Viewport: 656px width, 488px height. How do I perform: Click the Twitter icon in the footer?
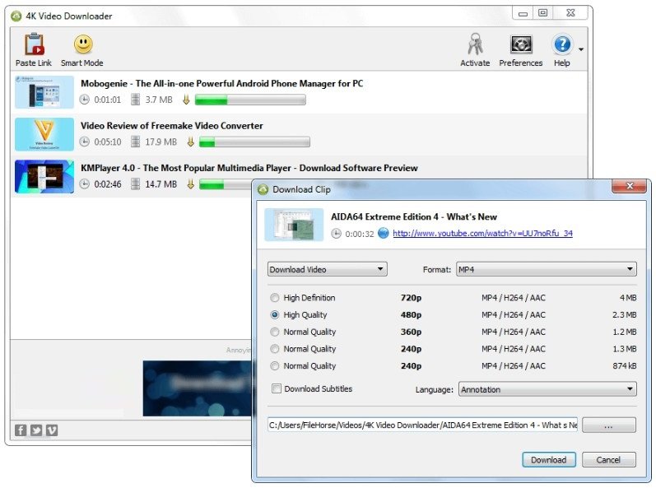coord(36,430)
